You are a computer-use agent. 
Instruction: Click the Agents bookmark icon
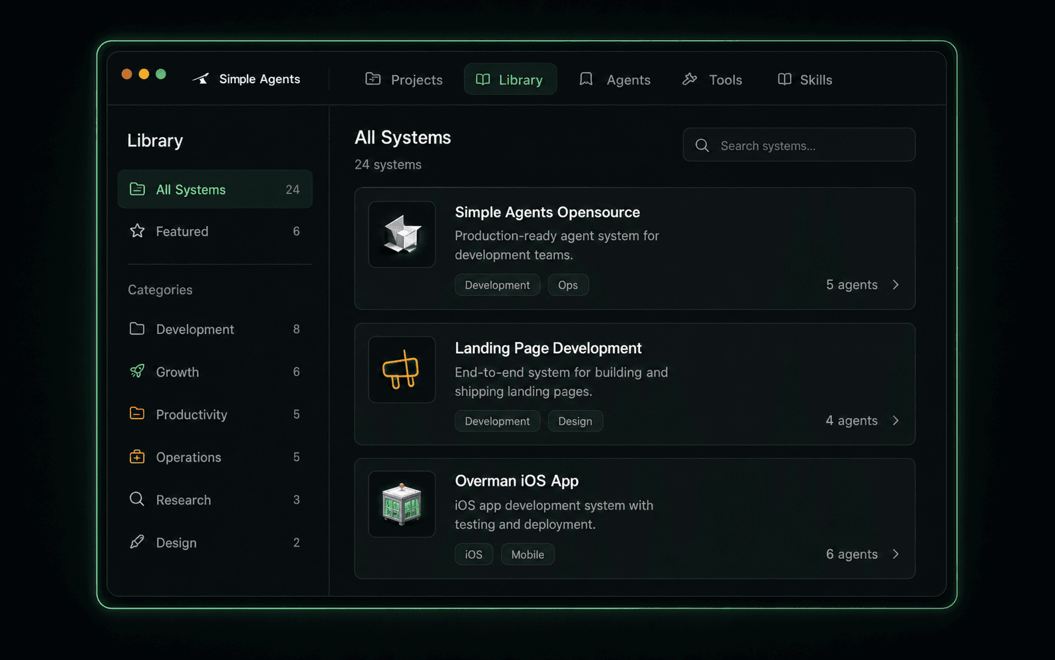click(x=586, y=79)
